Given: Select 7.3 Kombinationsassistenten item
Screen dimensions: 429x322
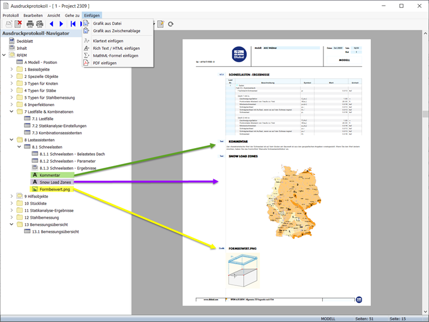Looking at the screenshot, I should 57,133.
